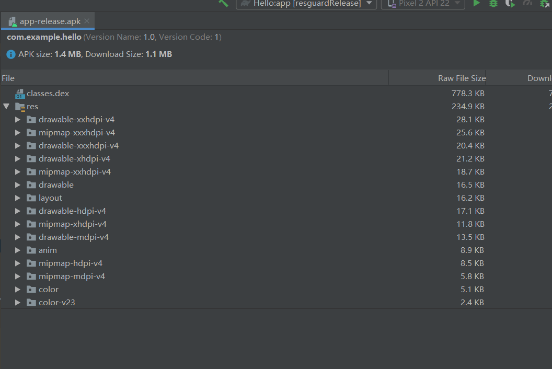Expand the anim folder arrow
The width and height of the screenshot is (552, 369).
click(x=17, y=250)
